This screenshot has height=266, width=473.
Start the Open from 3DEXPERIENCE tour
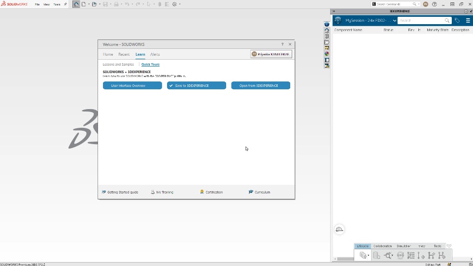[261, 85]
